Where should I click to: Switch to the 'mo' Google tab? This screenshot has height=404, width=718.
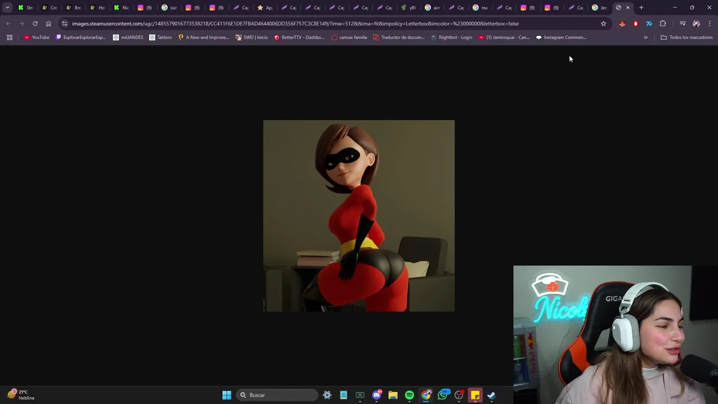(480, 7)
